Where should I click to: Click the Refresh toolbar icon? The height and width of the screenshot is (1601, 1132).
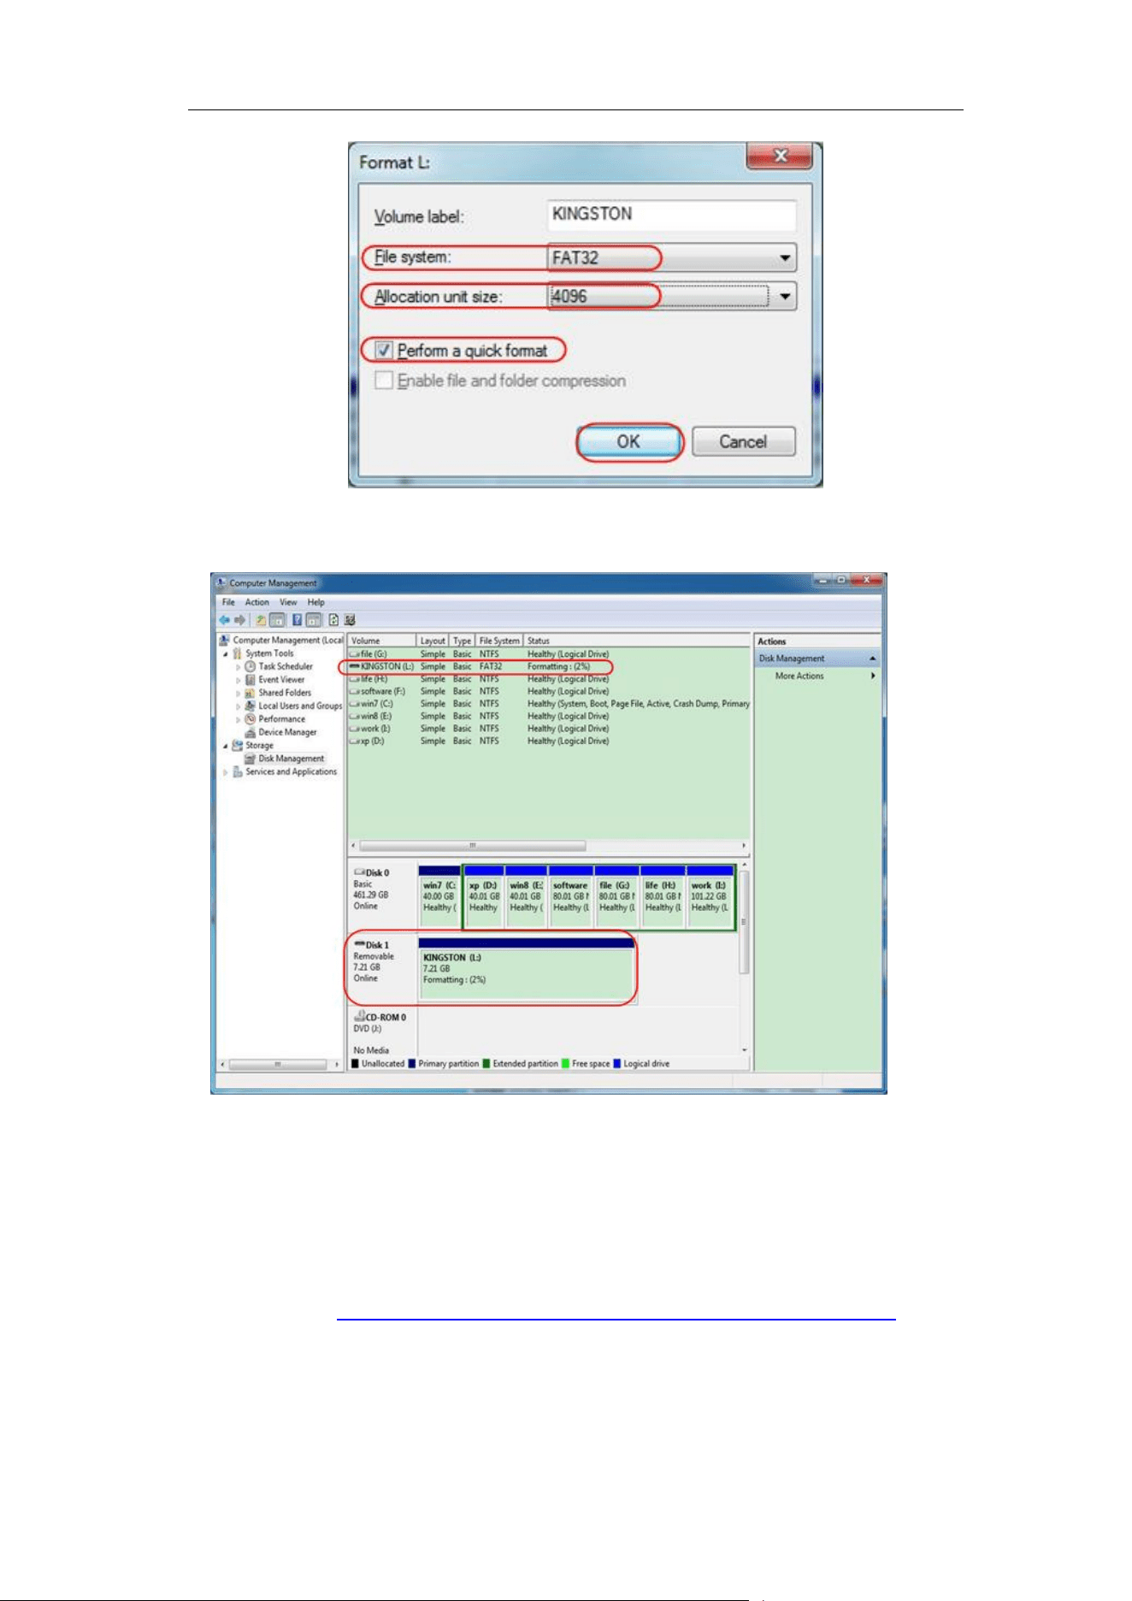point(334,620)
